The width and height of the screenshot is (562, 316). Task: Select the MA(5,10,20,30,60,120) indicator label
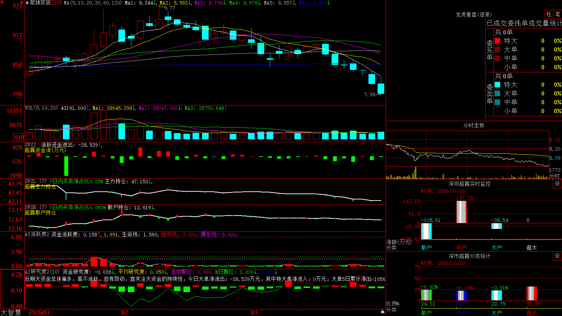(x=93, y=3)
